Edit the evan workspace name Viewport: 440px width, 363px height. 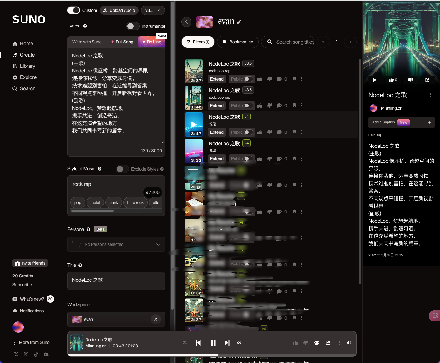(239, 22)
